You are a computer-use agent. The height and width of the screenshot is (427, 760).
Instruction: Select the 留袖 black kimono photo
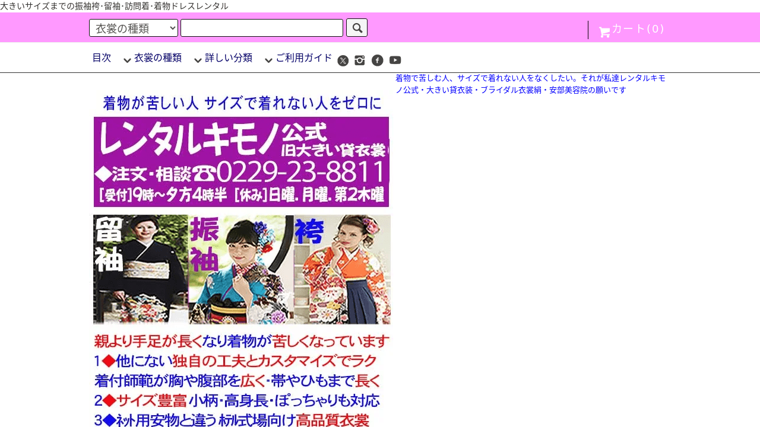point(141,269)
